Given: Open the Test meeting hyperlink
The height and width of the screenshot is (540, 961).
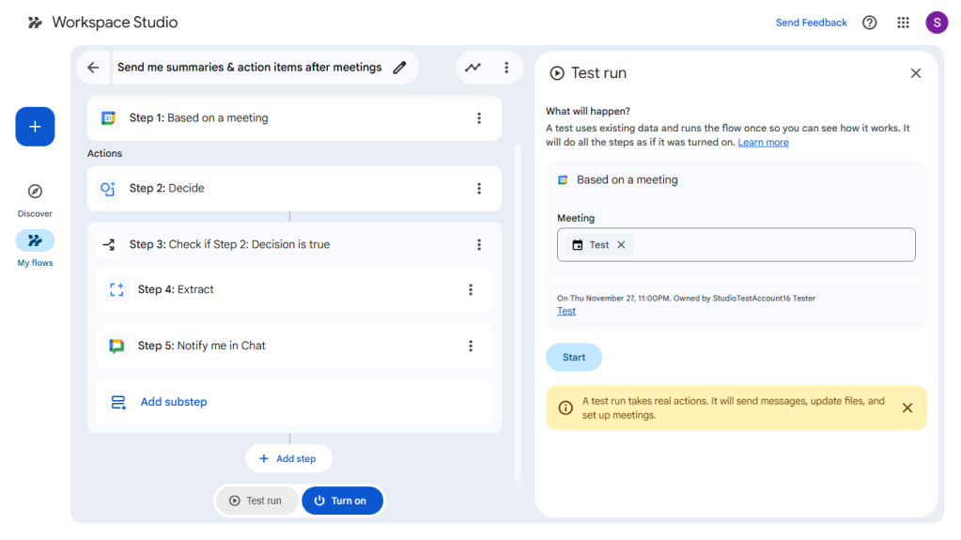Looking at the screenshot, I should [566, 312].
